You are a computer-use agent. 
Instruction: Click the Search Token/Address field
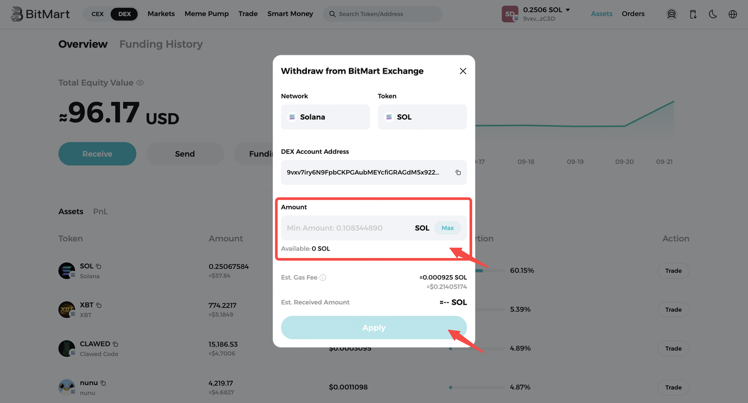tap(383, 14)
